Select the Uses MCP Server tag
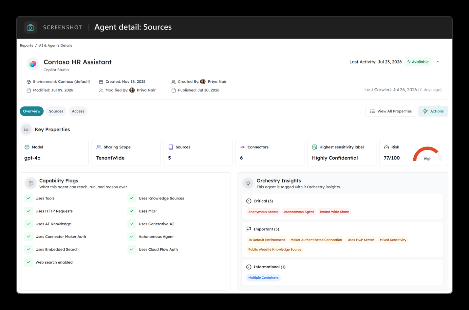 coord(361,240)
